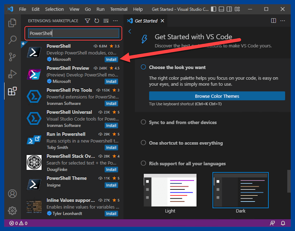Collapse the Get Started page via back chevron
Image resolution: width=295 pixels, height=231 pixels.
129,31
